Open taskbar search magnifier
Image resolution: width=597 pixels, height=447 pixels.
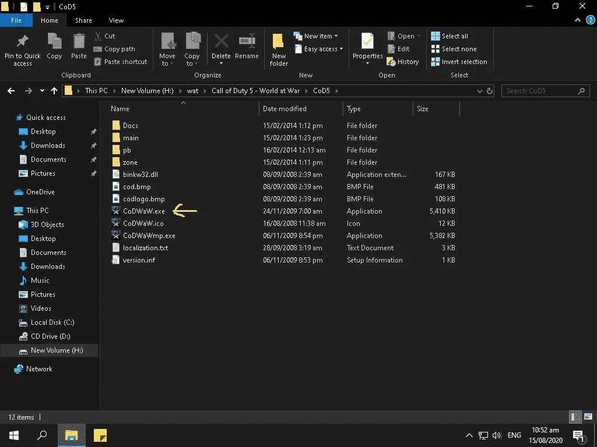(x=42, y=435)
